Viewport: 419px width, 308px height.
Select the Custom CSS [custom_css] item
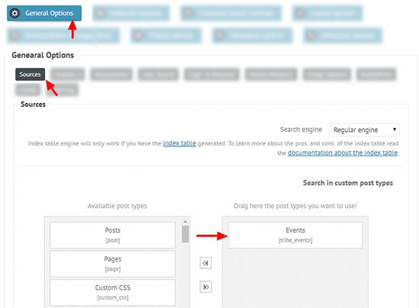[x=113, y=292]
